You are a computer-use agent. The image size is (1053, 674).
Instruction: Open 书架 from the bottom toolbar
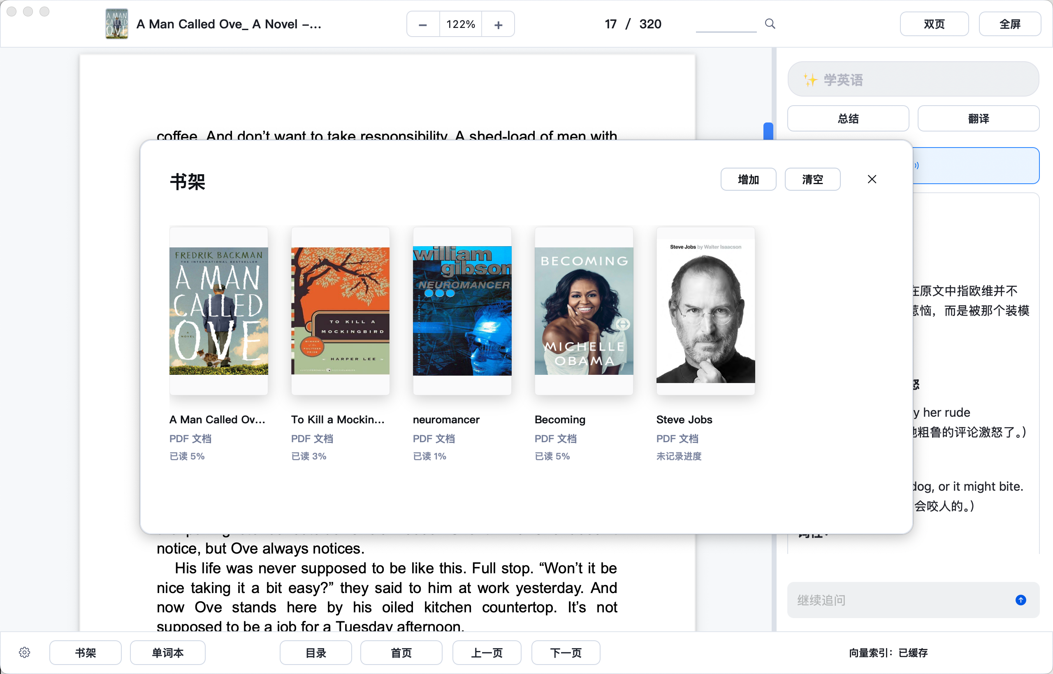pos(86,653)
